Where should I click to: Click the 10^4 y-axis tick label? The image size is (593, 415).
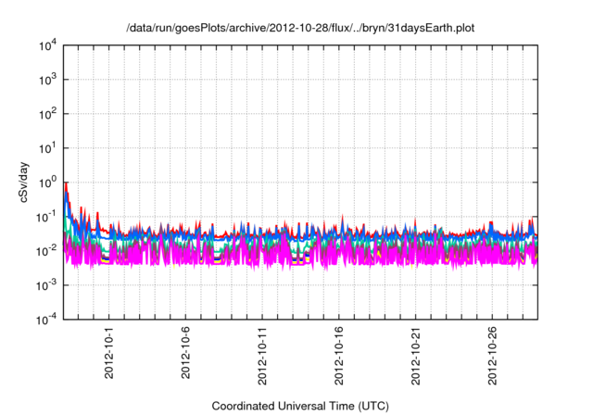click(x=45, y=46)
